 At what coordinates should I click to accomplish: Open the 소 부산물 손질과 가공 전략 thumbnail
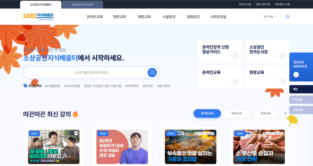click(x=259, y=147)
